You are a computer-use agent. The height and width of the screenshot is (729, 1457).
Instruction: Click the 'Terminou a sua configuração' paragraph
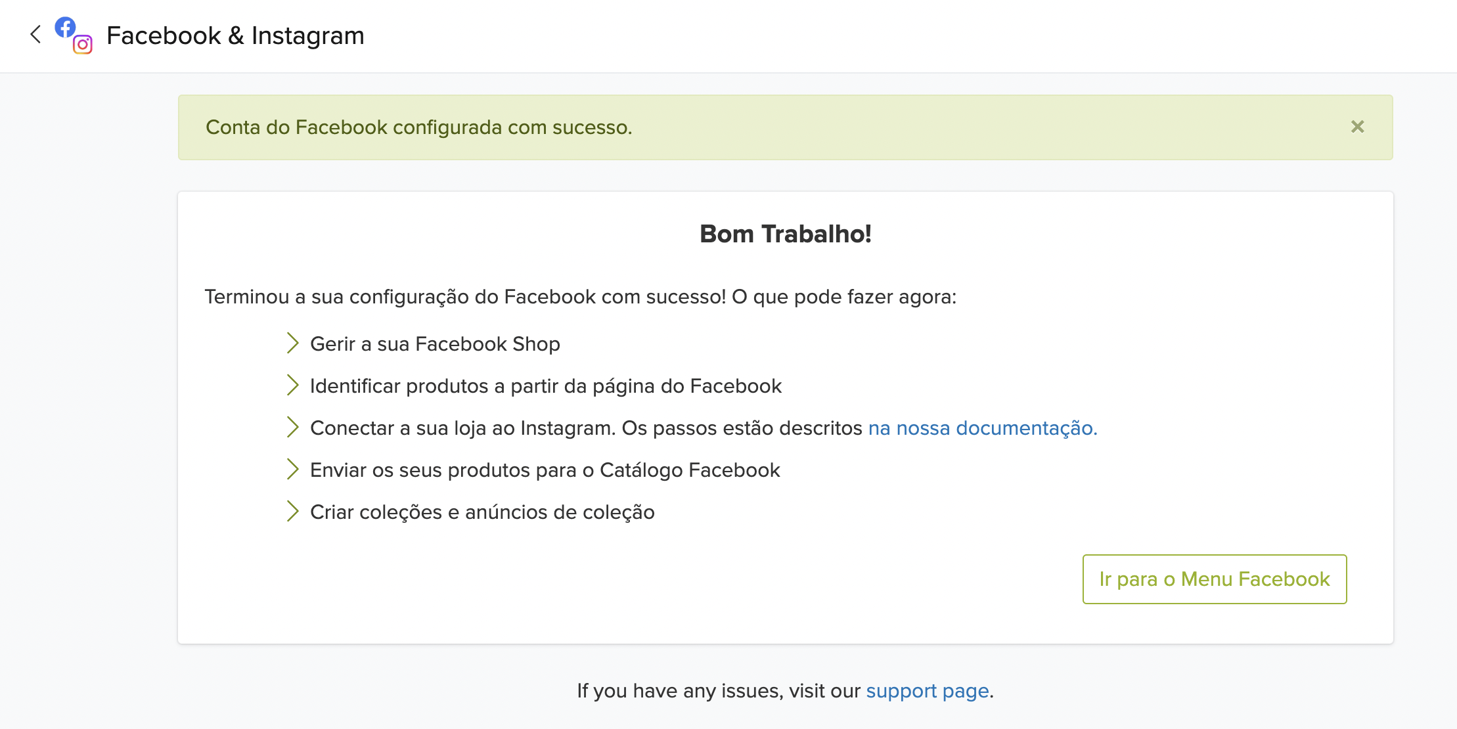(580, 297)
